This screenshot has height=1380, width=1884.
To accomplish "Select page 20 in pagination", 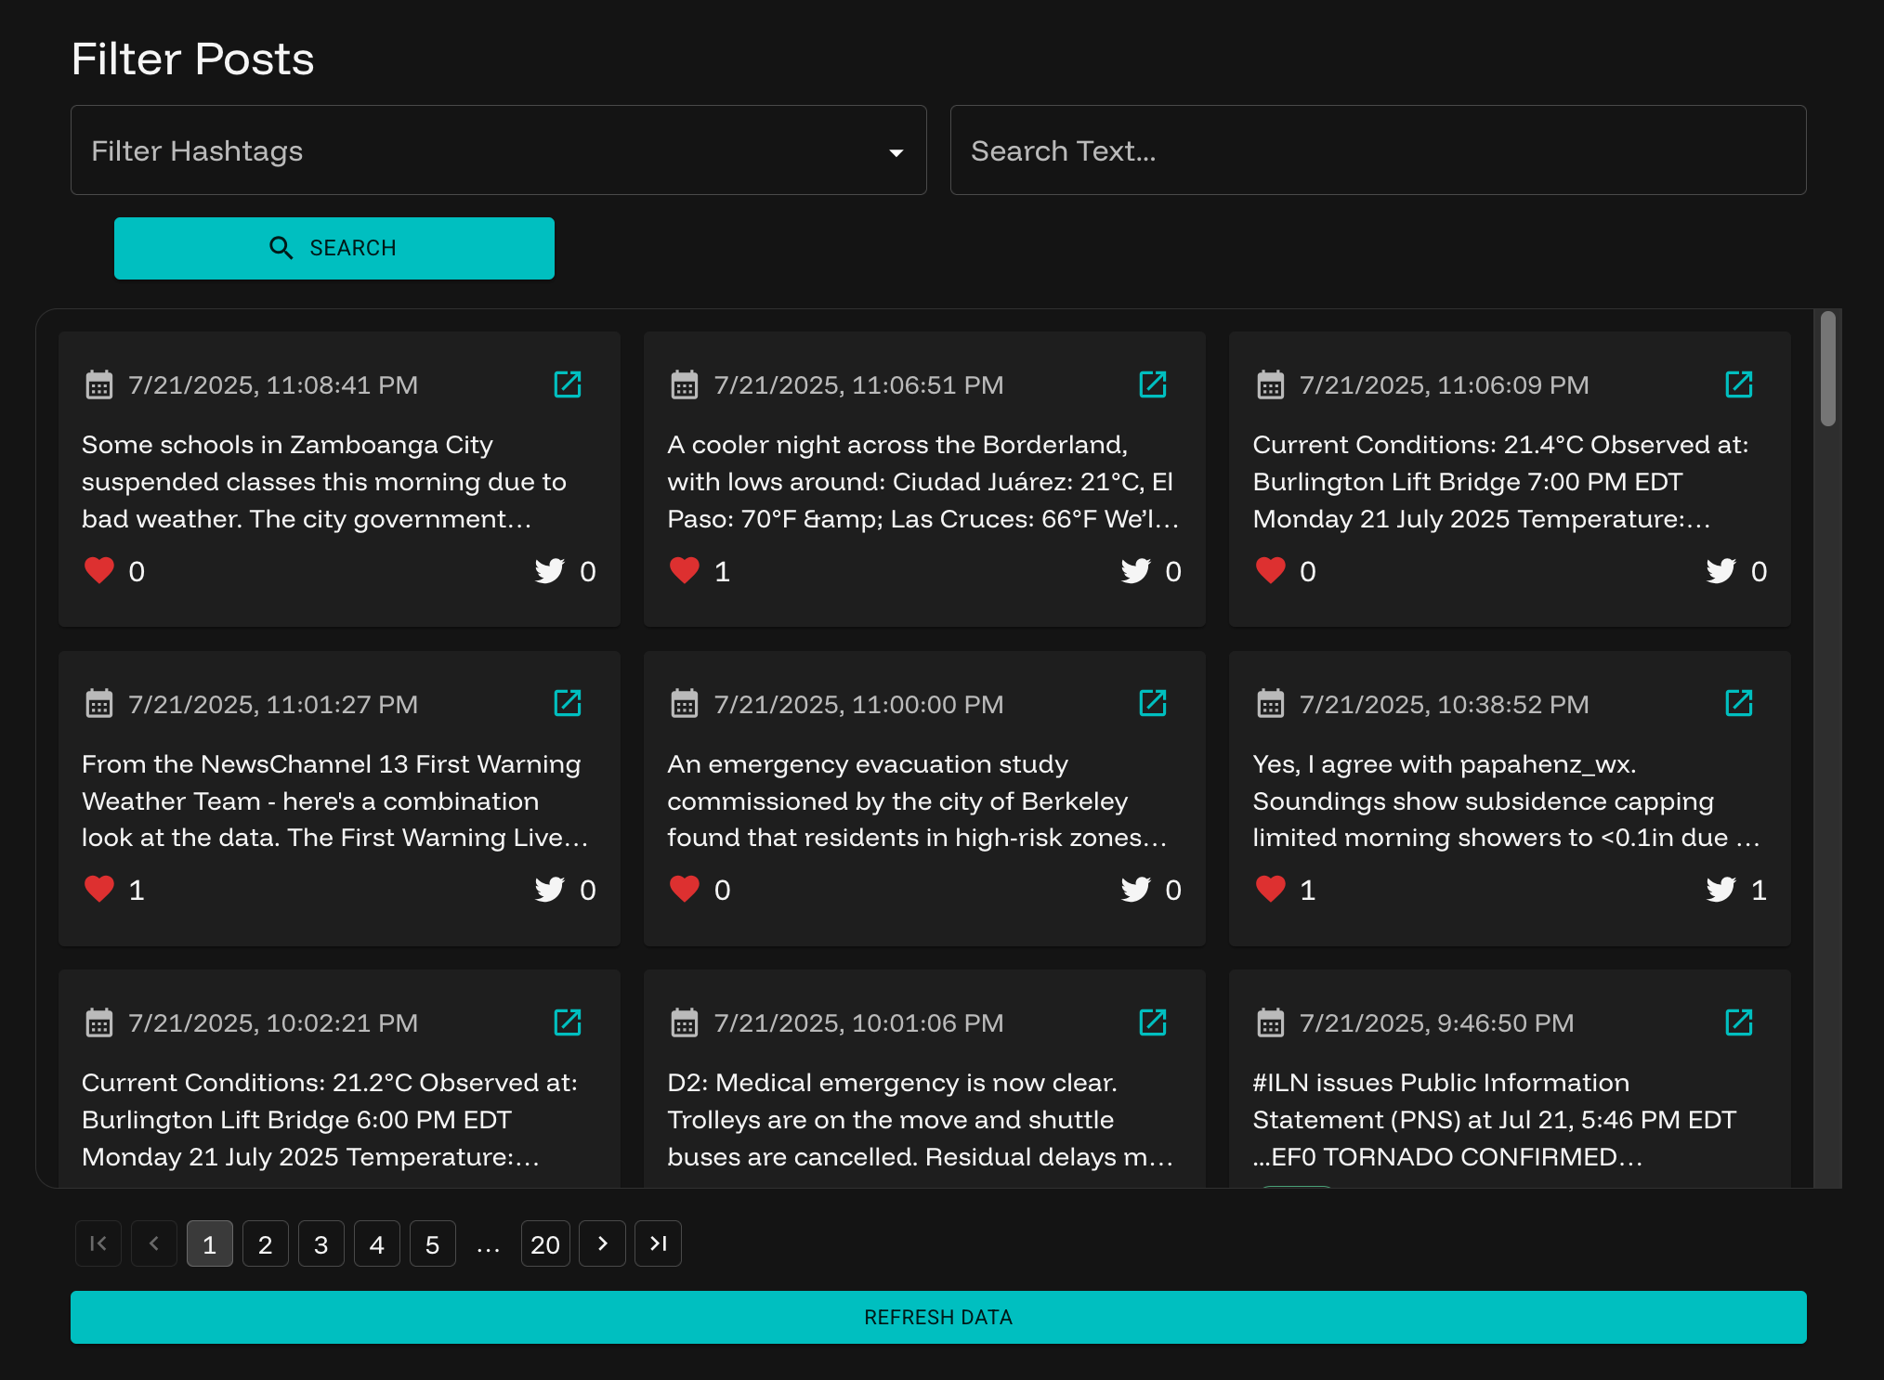I will pyautogui.click(x=544, y=1243).
